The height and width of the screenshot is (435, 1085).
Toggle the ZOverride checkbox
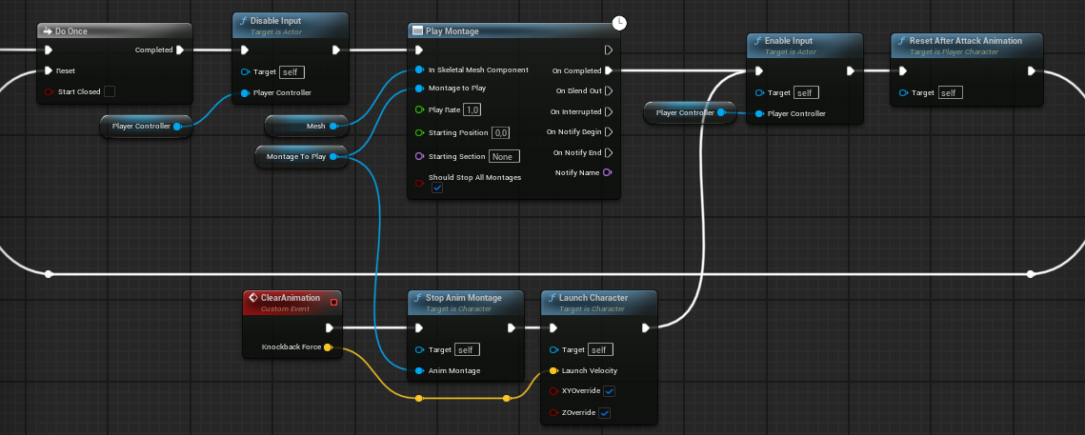pyautogui.click(x=604, y=413)
